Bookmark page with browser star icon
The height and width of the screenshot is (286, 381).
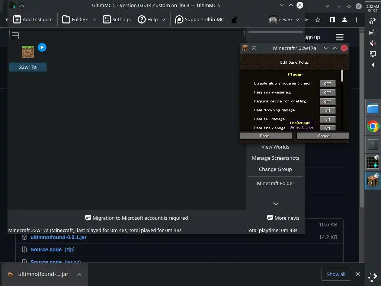[318, 20]
